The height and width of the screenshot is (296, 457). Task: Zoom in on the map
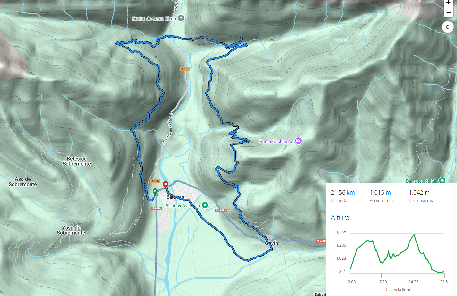pyautogui.click(x=448, y=3)
